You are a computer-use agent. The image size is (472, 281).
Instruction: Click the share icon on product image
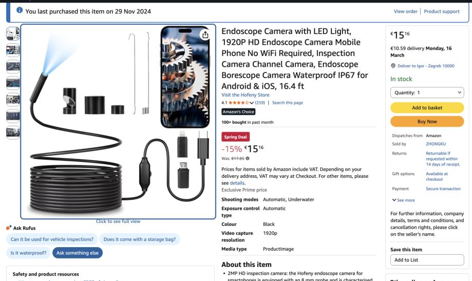tap(205, 35)
